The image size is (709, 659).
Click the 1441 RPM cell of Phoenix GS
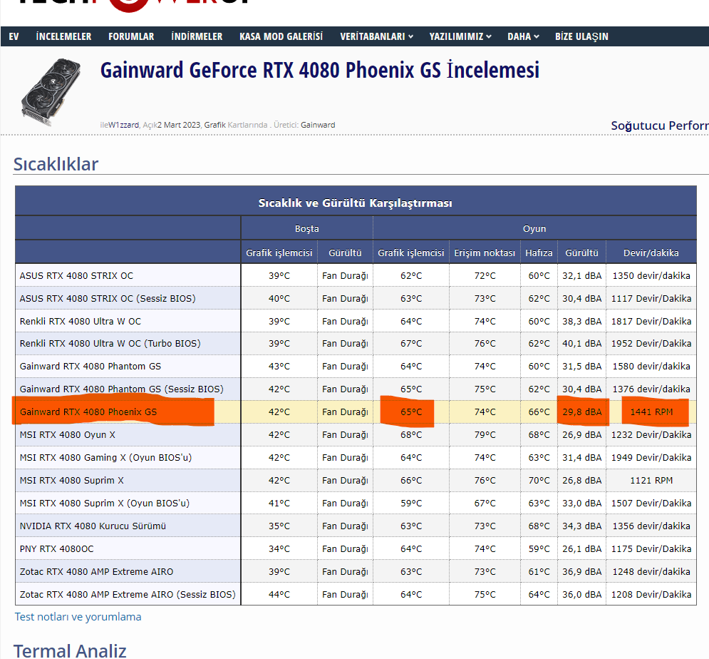(651, 412)
